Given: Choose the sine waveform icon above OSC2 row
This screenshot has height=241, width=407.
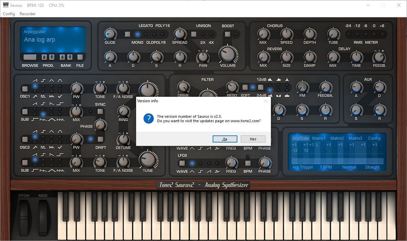Looking at the screenshot, I should click(x=60, y=131).
